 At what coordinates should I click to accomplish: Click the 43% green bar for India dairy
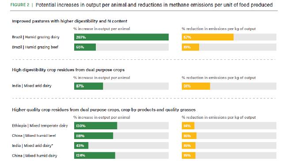[x=81, y=146]
